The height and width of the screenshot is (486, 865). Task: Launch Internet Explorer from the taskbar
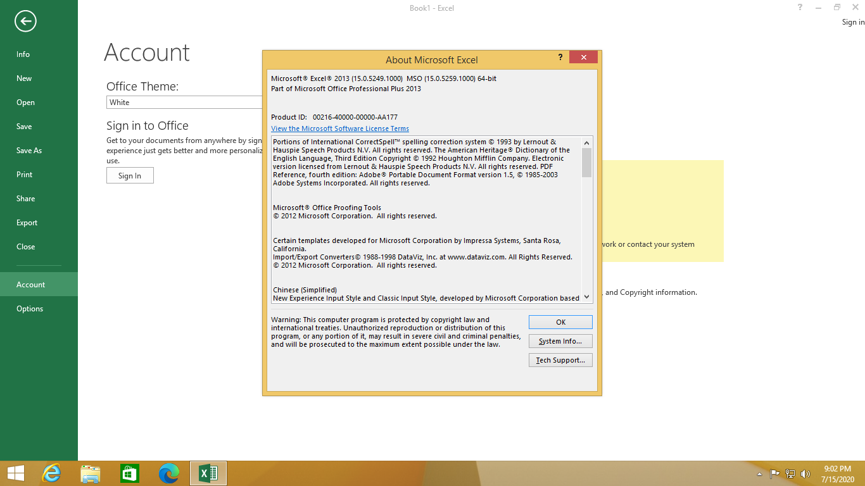51,473
